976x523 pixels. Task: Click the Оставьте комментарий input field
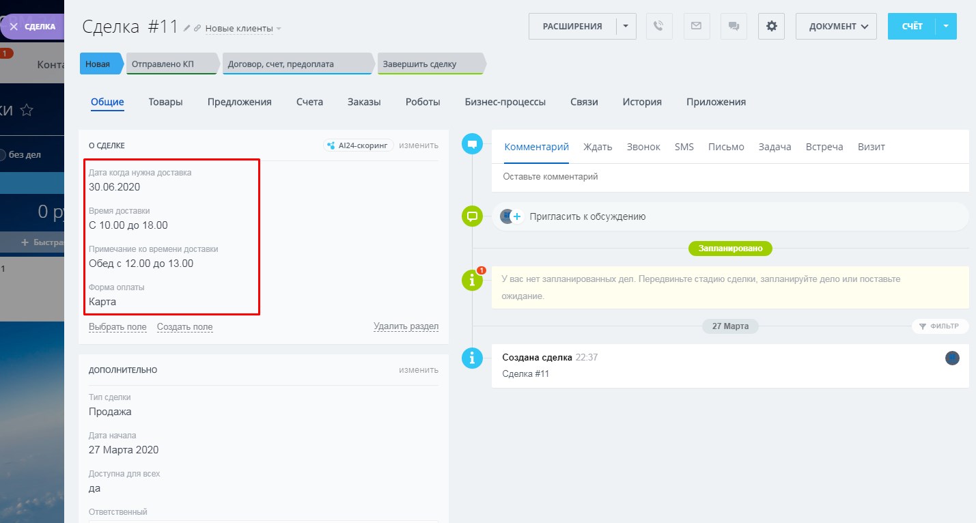[x=729, y=177]
